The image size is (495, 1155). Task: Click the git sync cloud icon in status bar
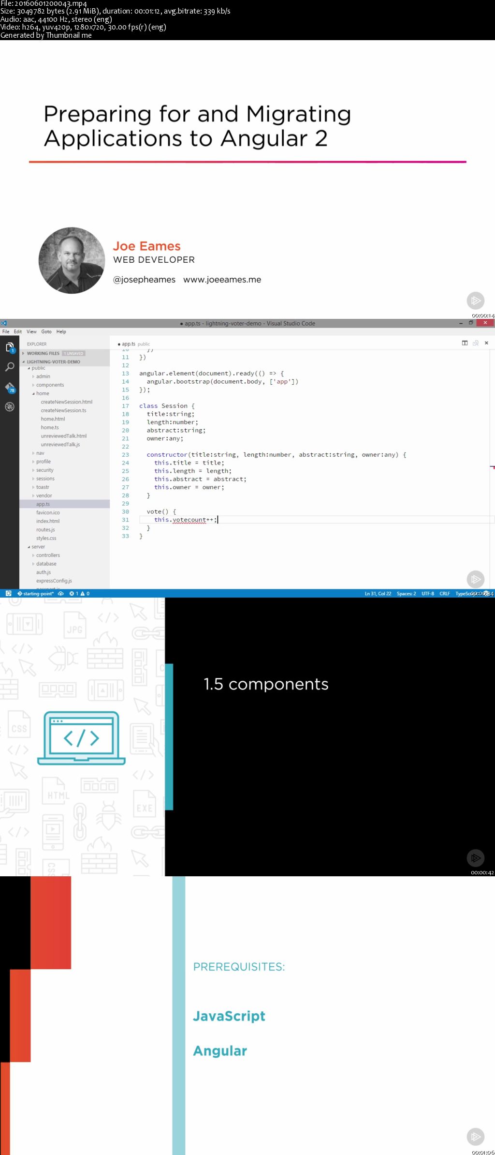(x=60, y=593)
